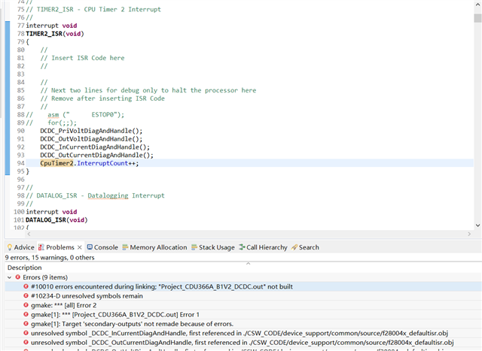Click line number 94 in the gutter
The image size is (482, 351).
pyautogui.click(x=20, y=163)
